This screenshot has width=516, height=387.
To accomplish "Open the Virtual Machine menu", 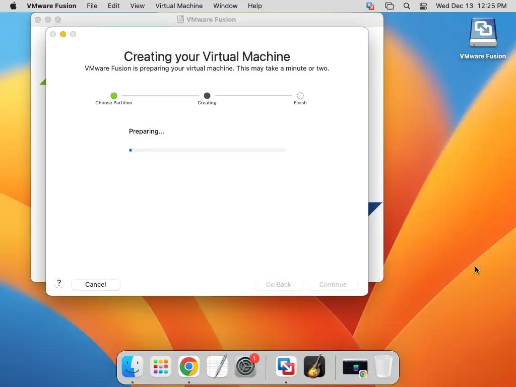I will [x=179, y=6].
